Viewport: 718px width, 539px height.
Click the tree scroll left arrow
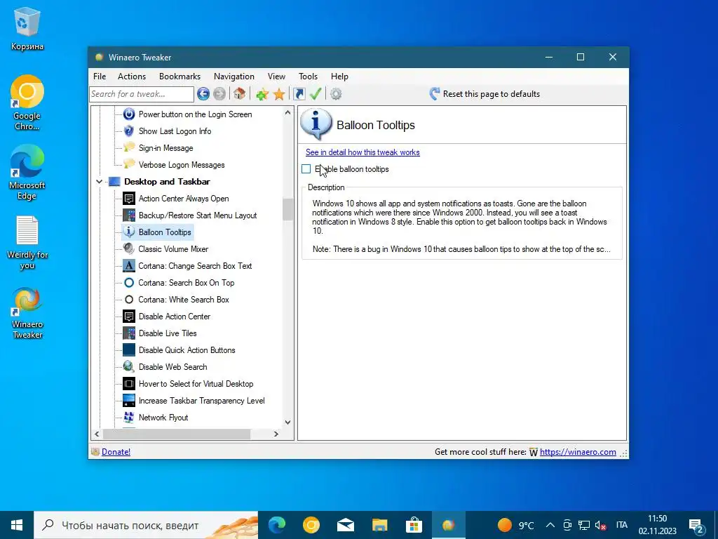(97, 434)
